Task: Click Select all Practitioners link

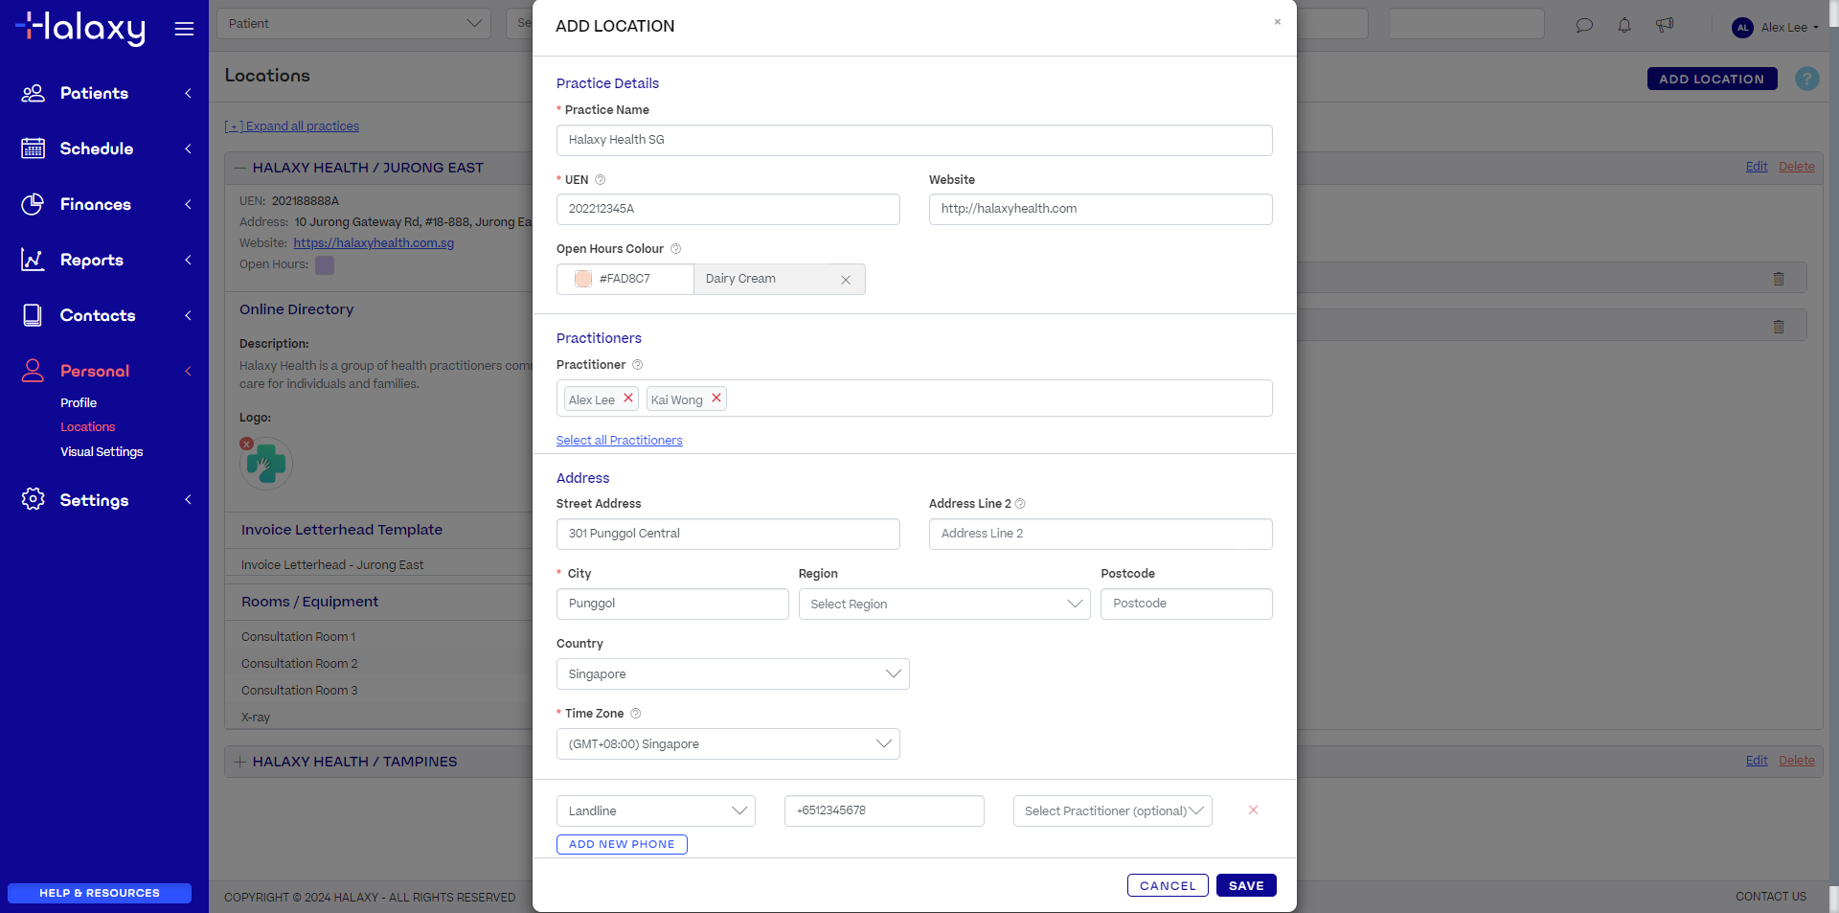Action: click(x=620, y=441)
